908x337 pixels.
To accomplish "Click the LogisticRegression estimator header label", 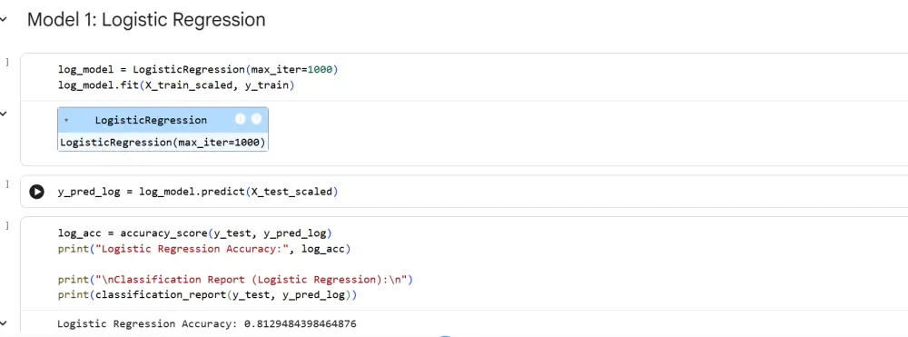I will (x=151, y=121).
